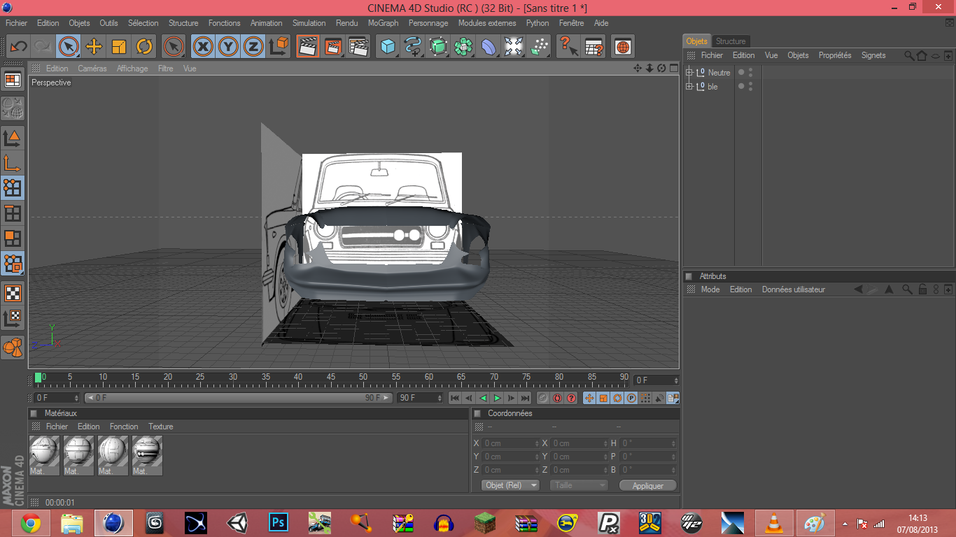Add a Cube primitive object
Viewport: 956px width, 537px height.
pyautogui.click(x=388, y=47)
